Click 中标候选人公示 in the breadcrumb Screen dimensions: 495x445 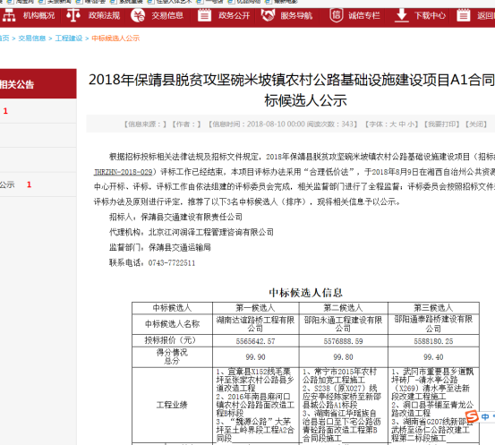115,39
